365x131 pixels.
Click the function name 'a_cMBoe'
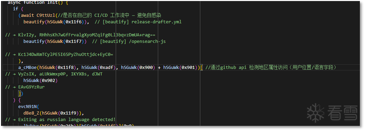pyautogui.click(x=27, y=68)
